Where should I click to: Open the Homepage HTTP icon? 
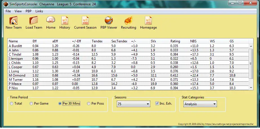(148, 20)
